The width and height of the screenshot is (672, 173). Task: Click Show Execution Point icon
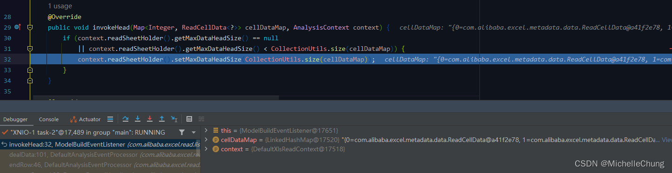click(110, 119)
